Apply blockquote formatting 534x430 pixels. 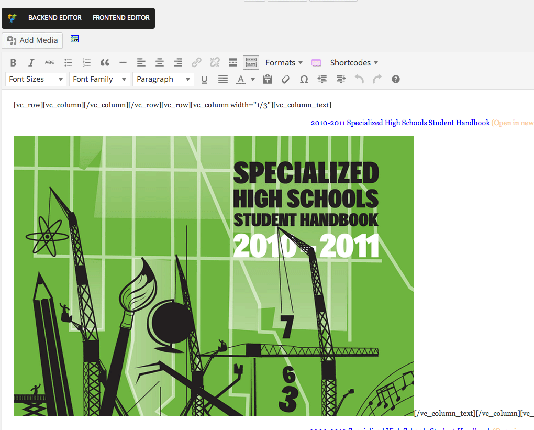(105, 63)
